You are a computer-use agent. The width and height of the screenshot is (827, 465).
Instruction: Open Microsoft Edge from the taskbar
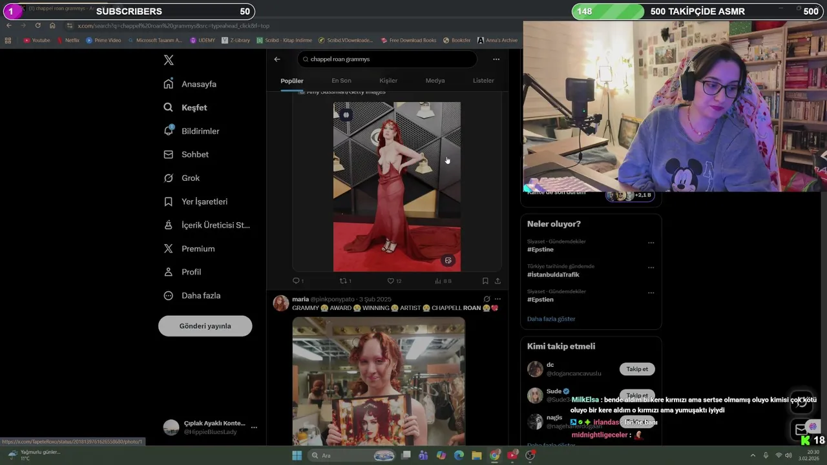click(459, 455)
